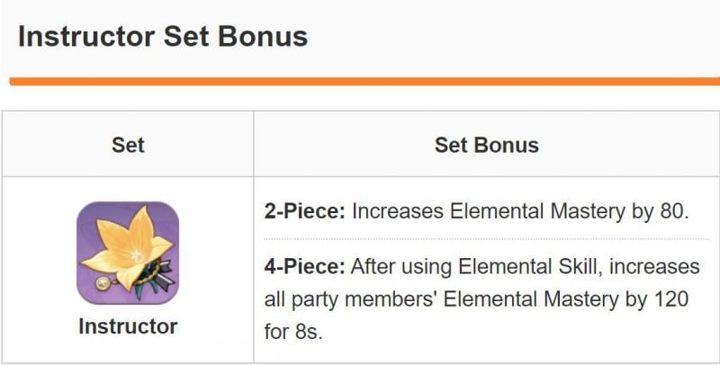Click the 'for 8s.' duration text

293,331
